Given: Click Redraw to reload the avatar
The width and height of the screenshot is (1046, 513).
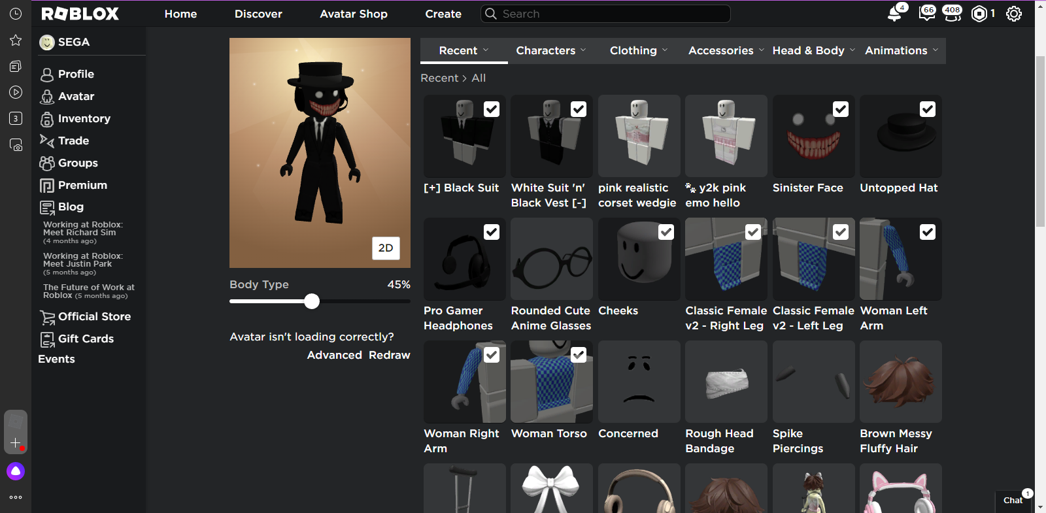Looking at the screenshot, I should tap(390, 355).
